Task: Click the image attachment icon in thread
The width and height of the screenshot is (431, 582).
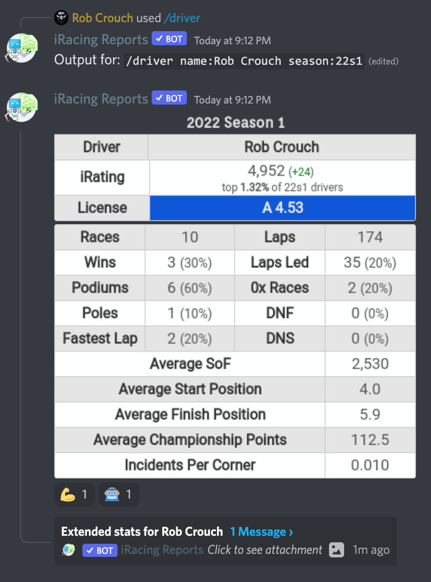Action: coord(337,550)
